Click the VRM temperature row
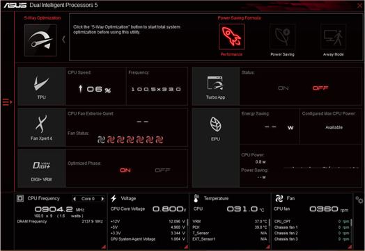 point(230,222)
